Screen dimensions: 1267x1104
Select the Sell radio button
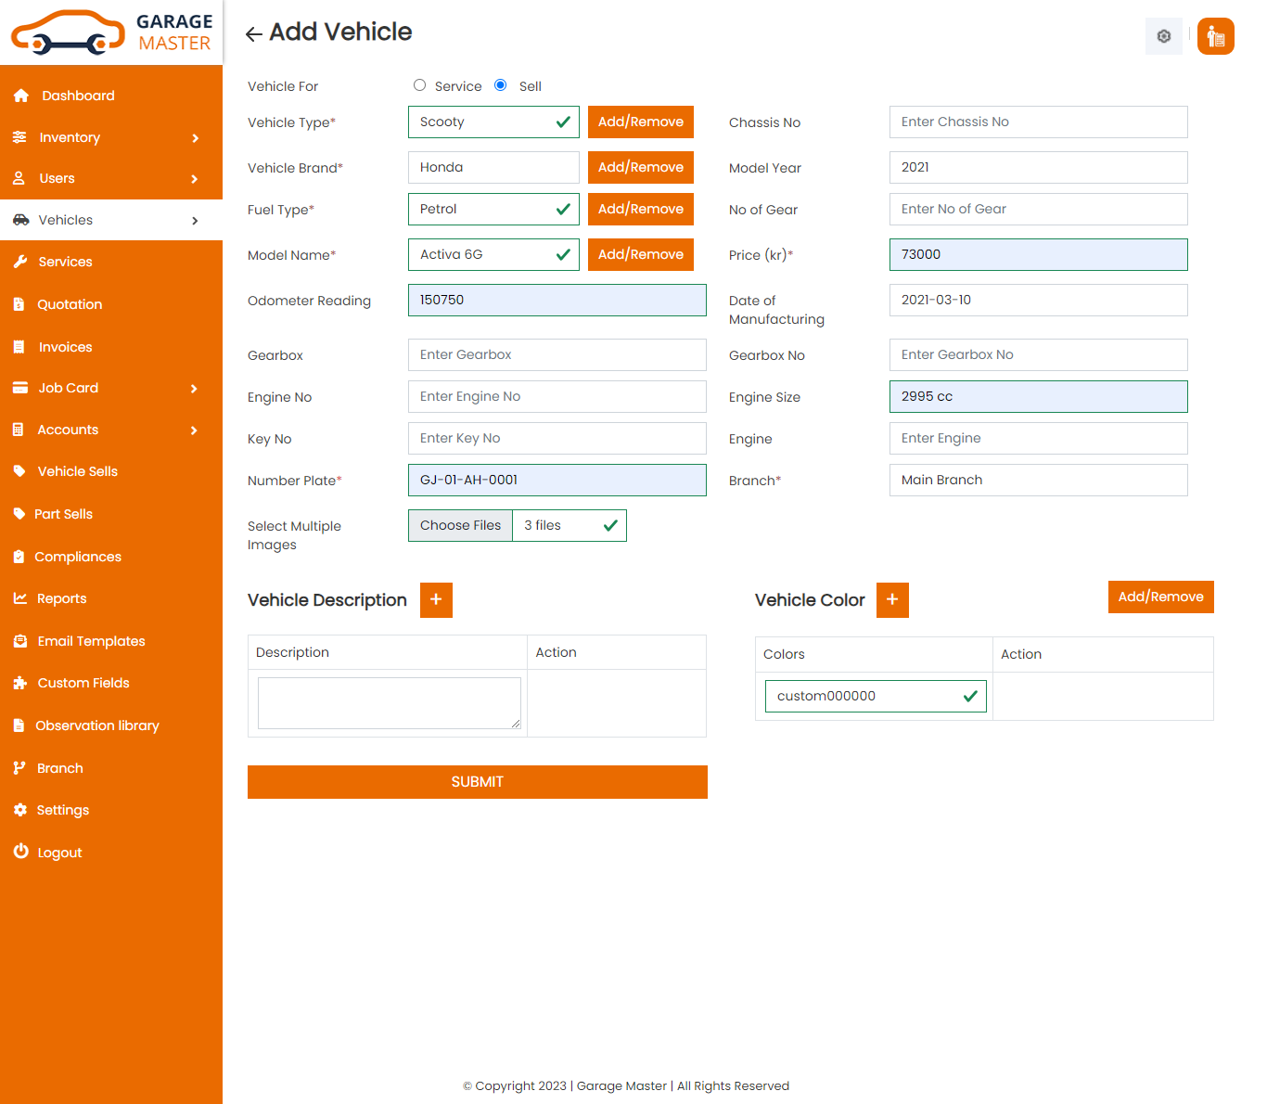point(501,85)
